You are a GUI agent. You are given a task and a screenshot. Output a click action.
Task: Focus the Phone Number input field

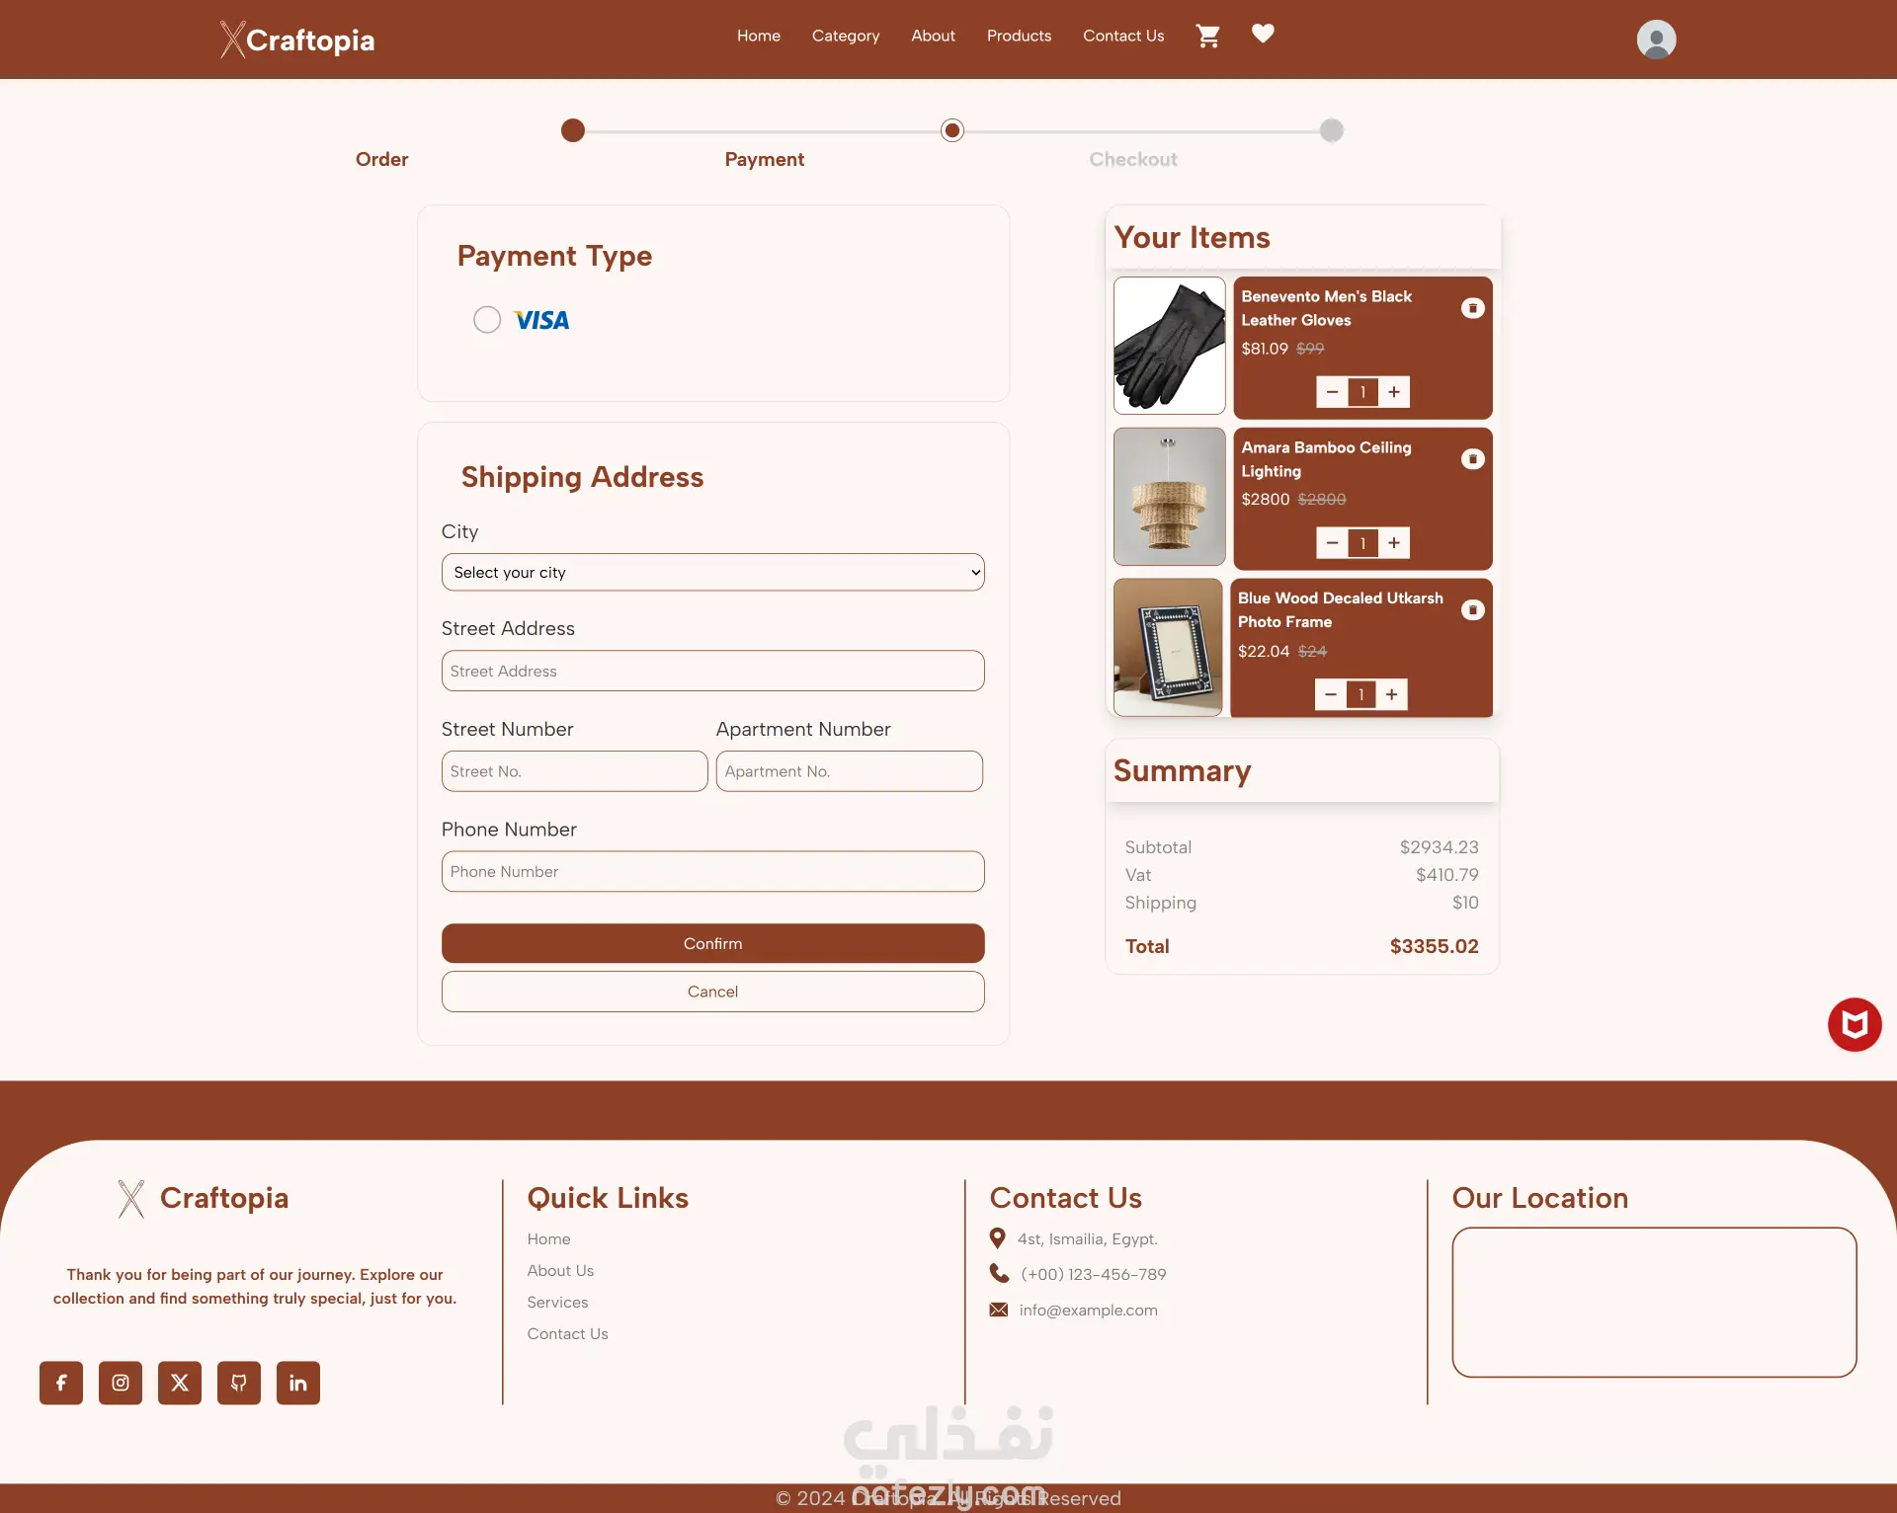712,872
